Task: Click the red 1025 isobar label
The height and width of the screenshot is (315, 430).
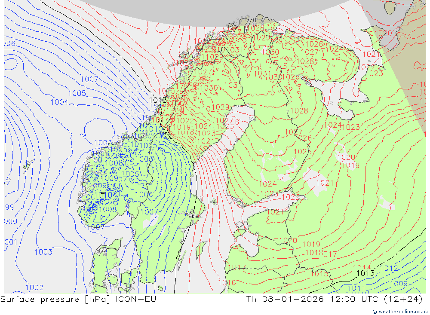Action: coord(302,152)
